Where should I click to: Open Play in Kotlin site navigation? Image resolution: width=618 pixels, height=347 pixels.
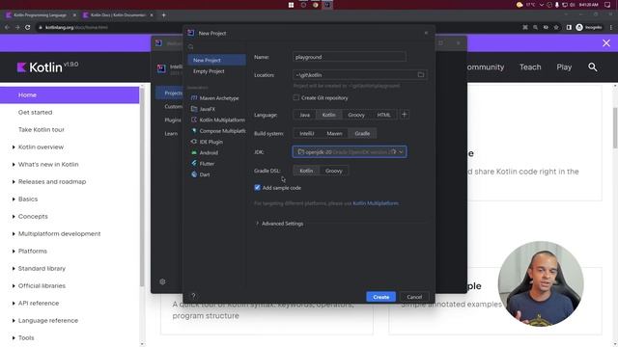coord(564,67)
